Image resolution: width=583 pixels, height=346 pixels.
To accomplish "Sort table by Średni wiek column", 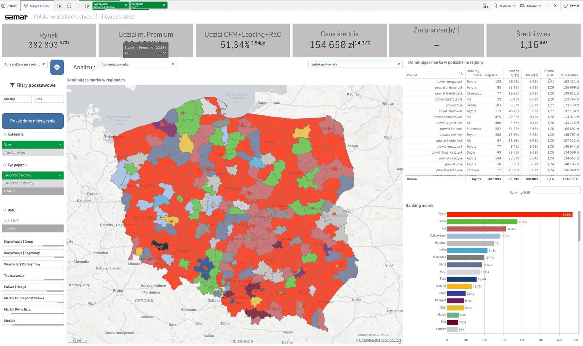I will click(x=549, y=73).
